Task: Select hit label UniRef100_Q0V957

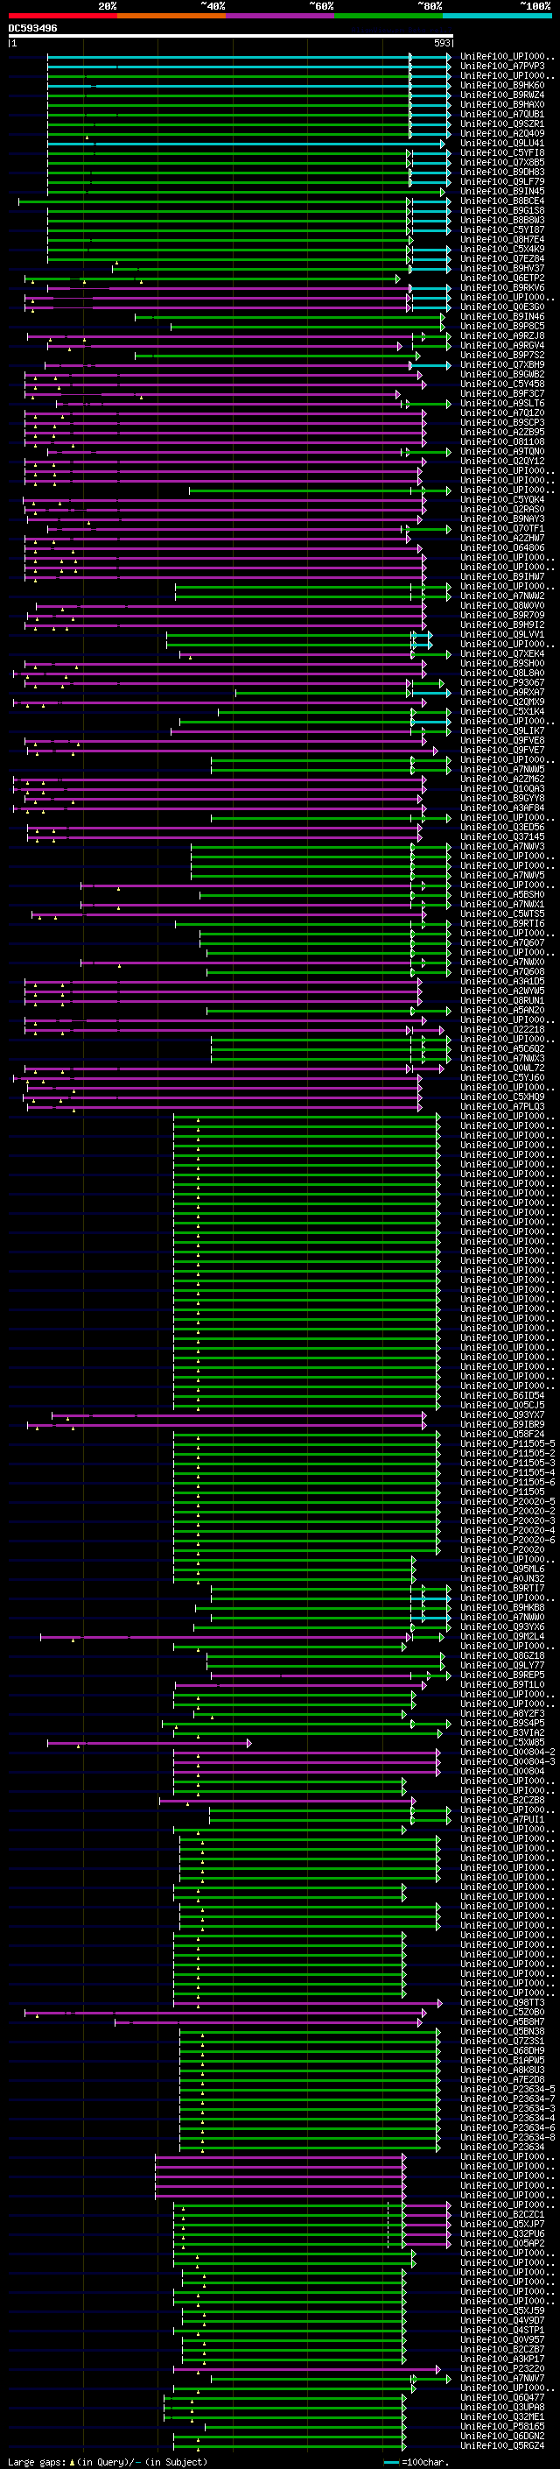Action: tap(502, 2339)
